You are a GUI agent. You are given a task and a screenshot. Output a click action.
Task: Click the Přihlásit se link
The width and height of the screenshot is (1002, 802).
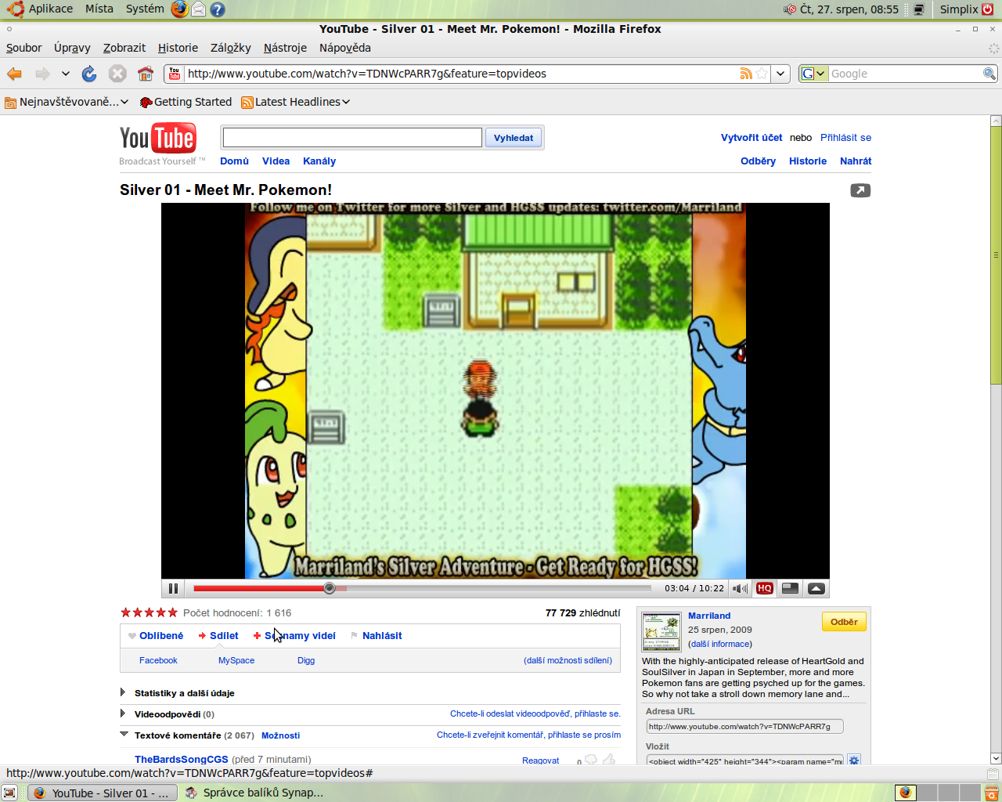845,137
